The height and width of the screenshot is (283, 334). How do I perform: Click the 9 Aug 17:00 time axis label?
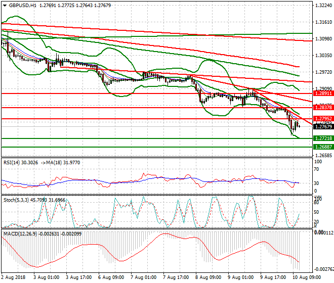[274, 277]
